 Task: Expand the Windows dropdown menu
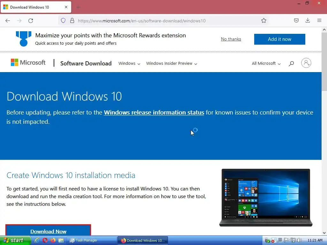(x=129, y=63)
